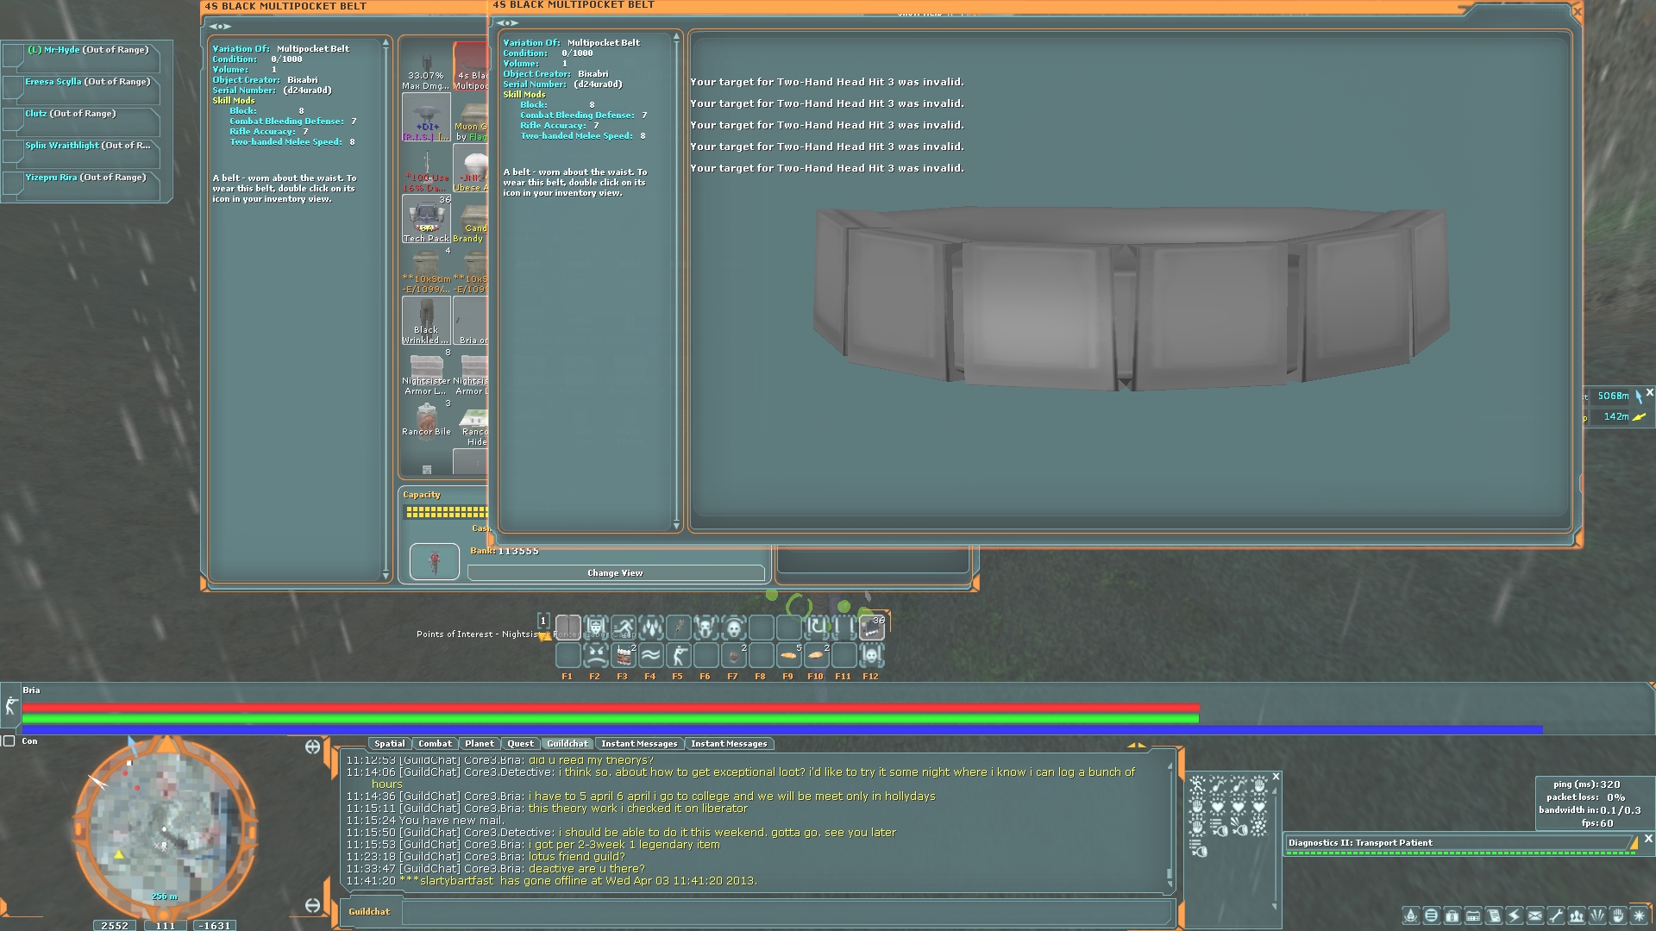Switch to the Combat chat tab
The width and height of the screenshot is (1656, 931).
click(x=435, y=744)
